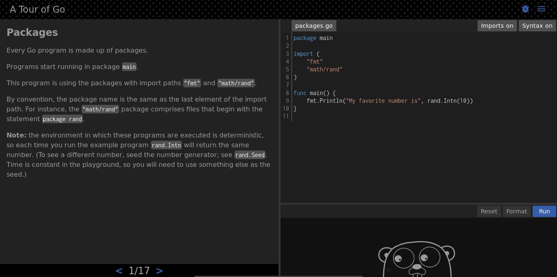
Task: Run the Go program
Action: pos(544,211)
